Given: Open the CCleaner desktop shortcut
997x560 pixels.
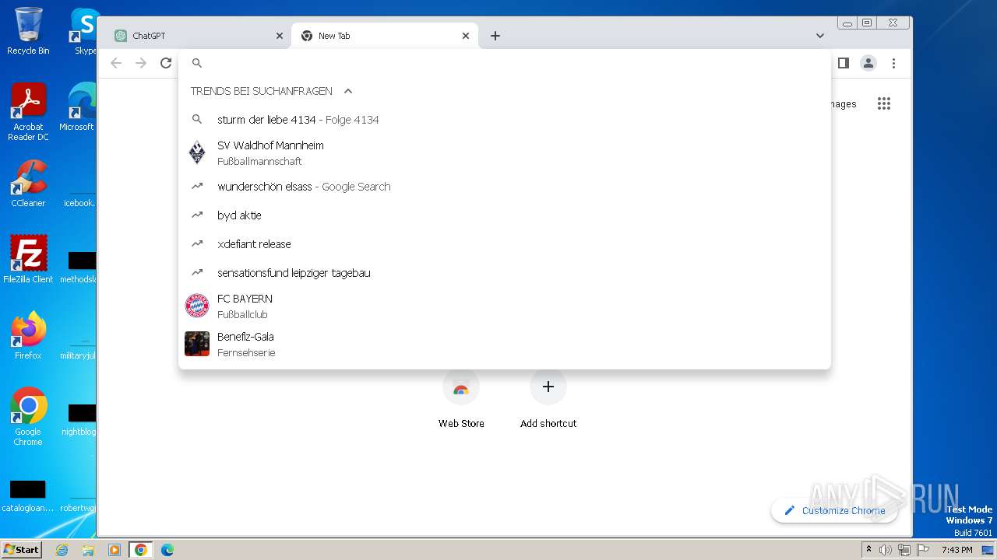Looking at the screenshot, I should 28,184.
